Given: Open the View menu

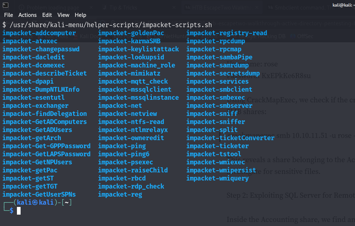Looking at the screenshot, I should coord(63,15).
